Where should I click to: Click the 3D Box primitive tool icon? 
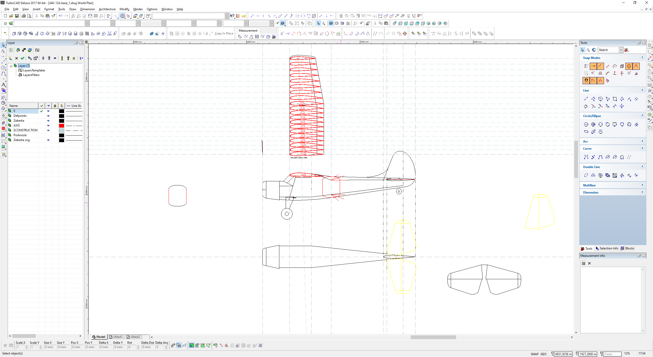point(14,34)
